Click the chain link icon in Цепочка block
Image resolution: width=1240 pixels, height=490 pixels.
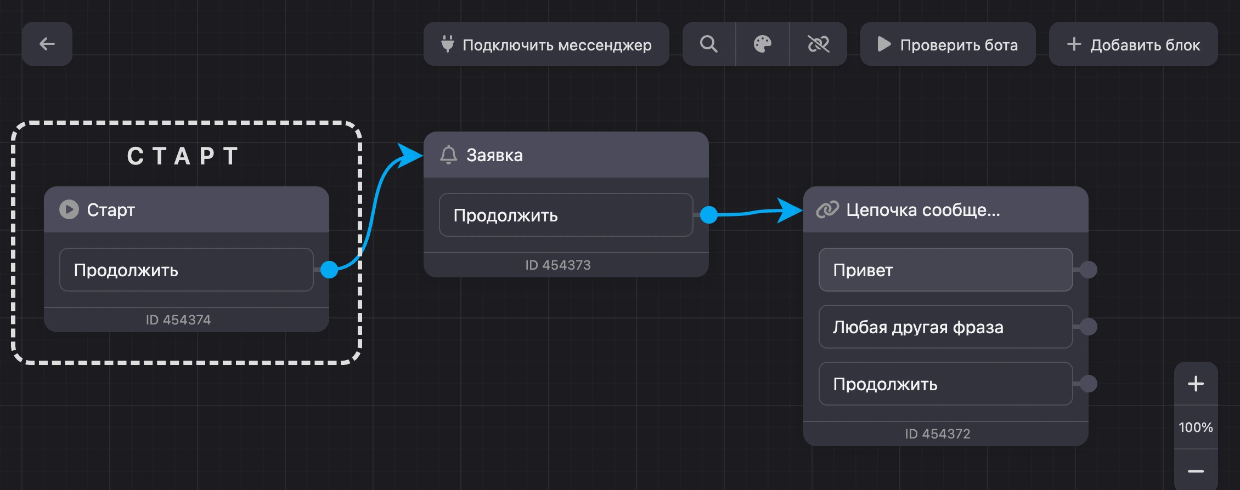827,209
